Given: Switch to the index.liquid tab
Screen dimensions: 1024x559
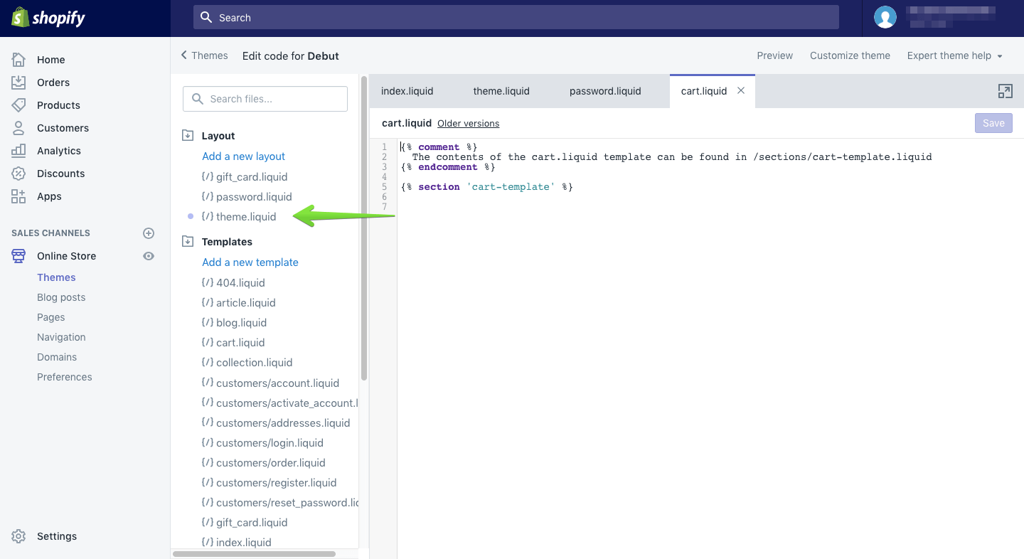Looking at the screenshot, I should coord(407,91).
